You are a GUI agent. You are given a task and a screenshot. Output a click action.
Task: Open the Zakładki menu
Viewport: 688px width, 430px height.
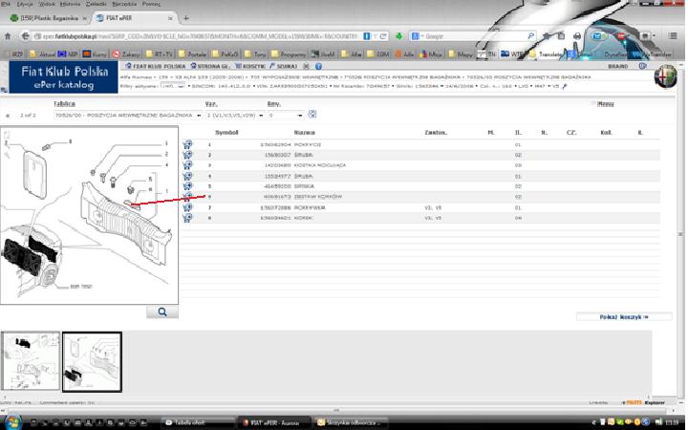point(97,4)
